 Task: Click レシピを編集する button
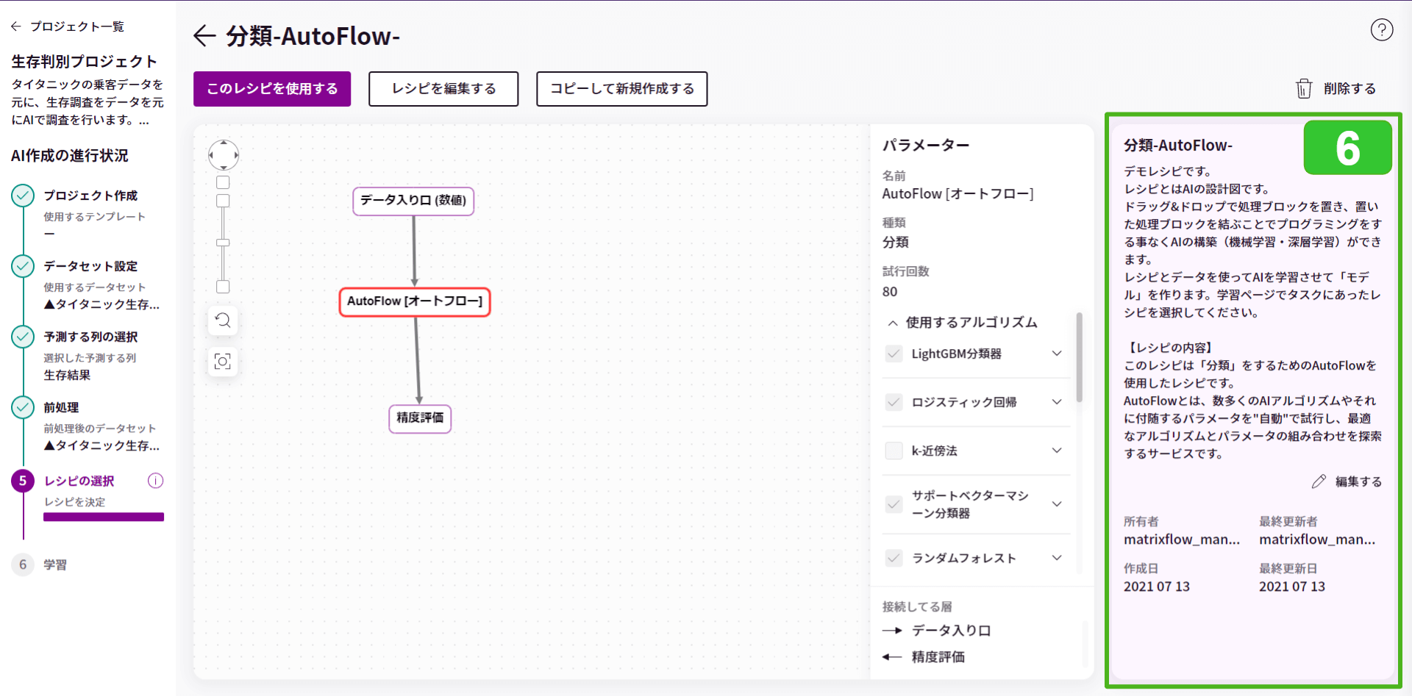tap(443, 89)
